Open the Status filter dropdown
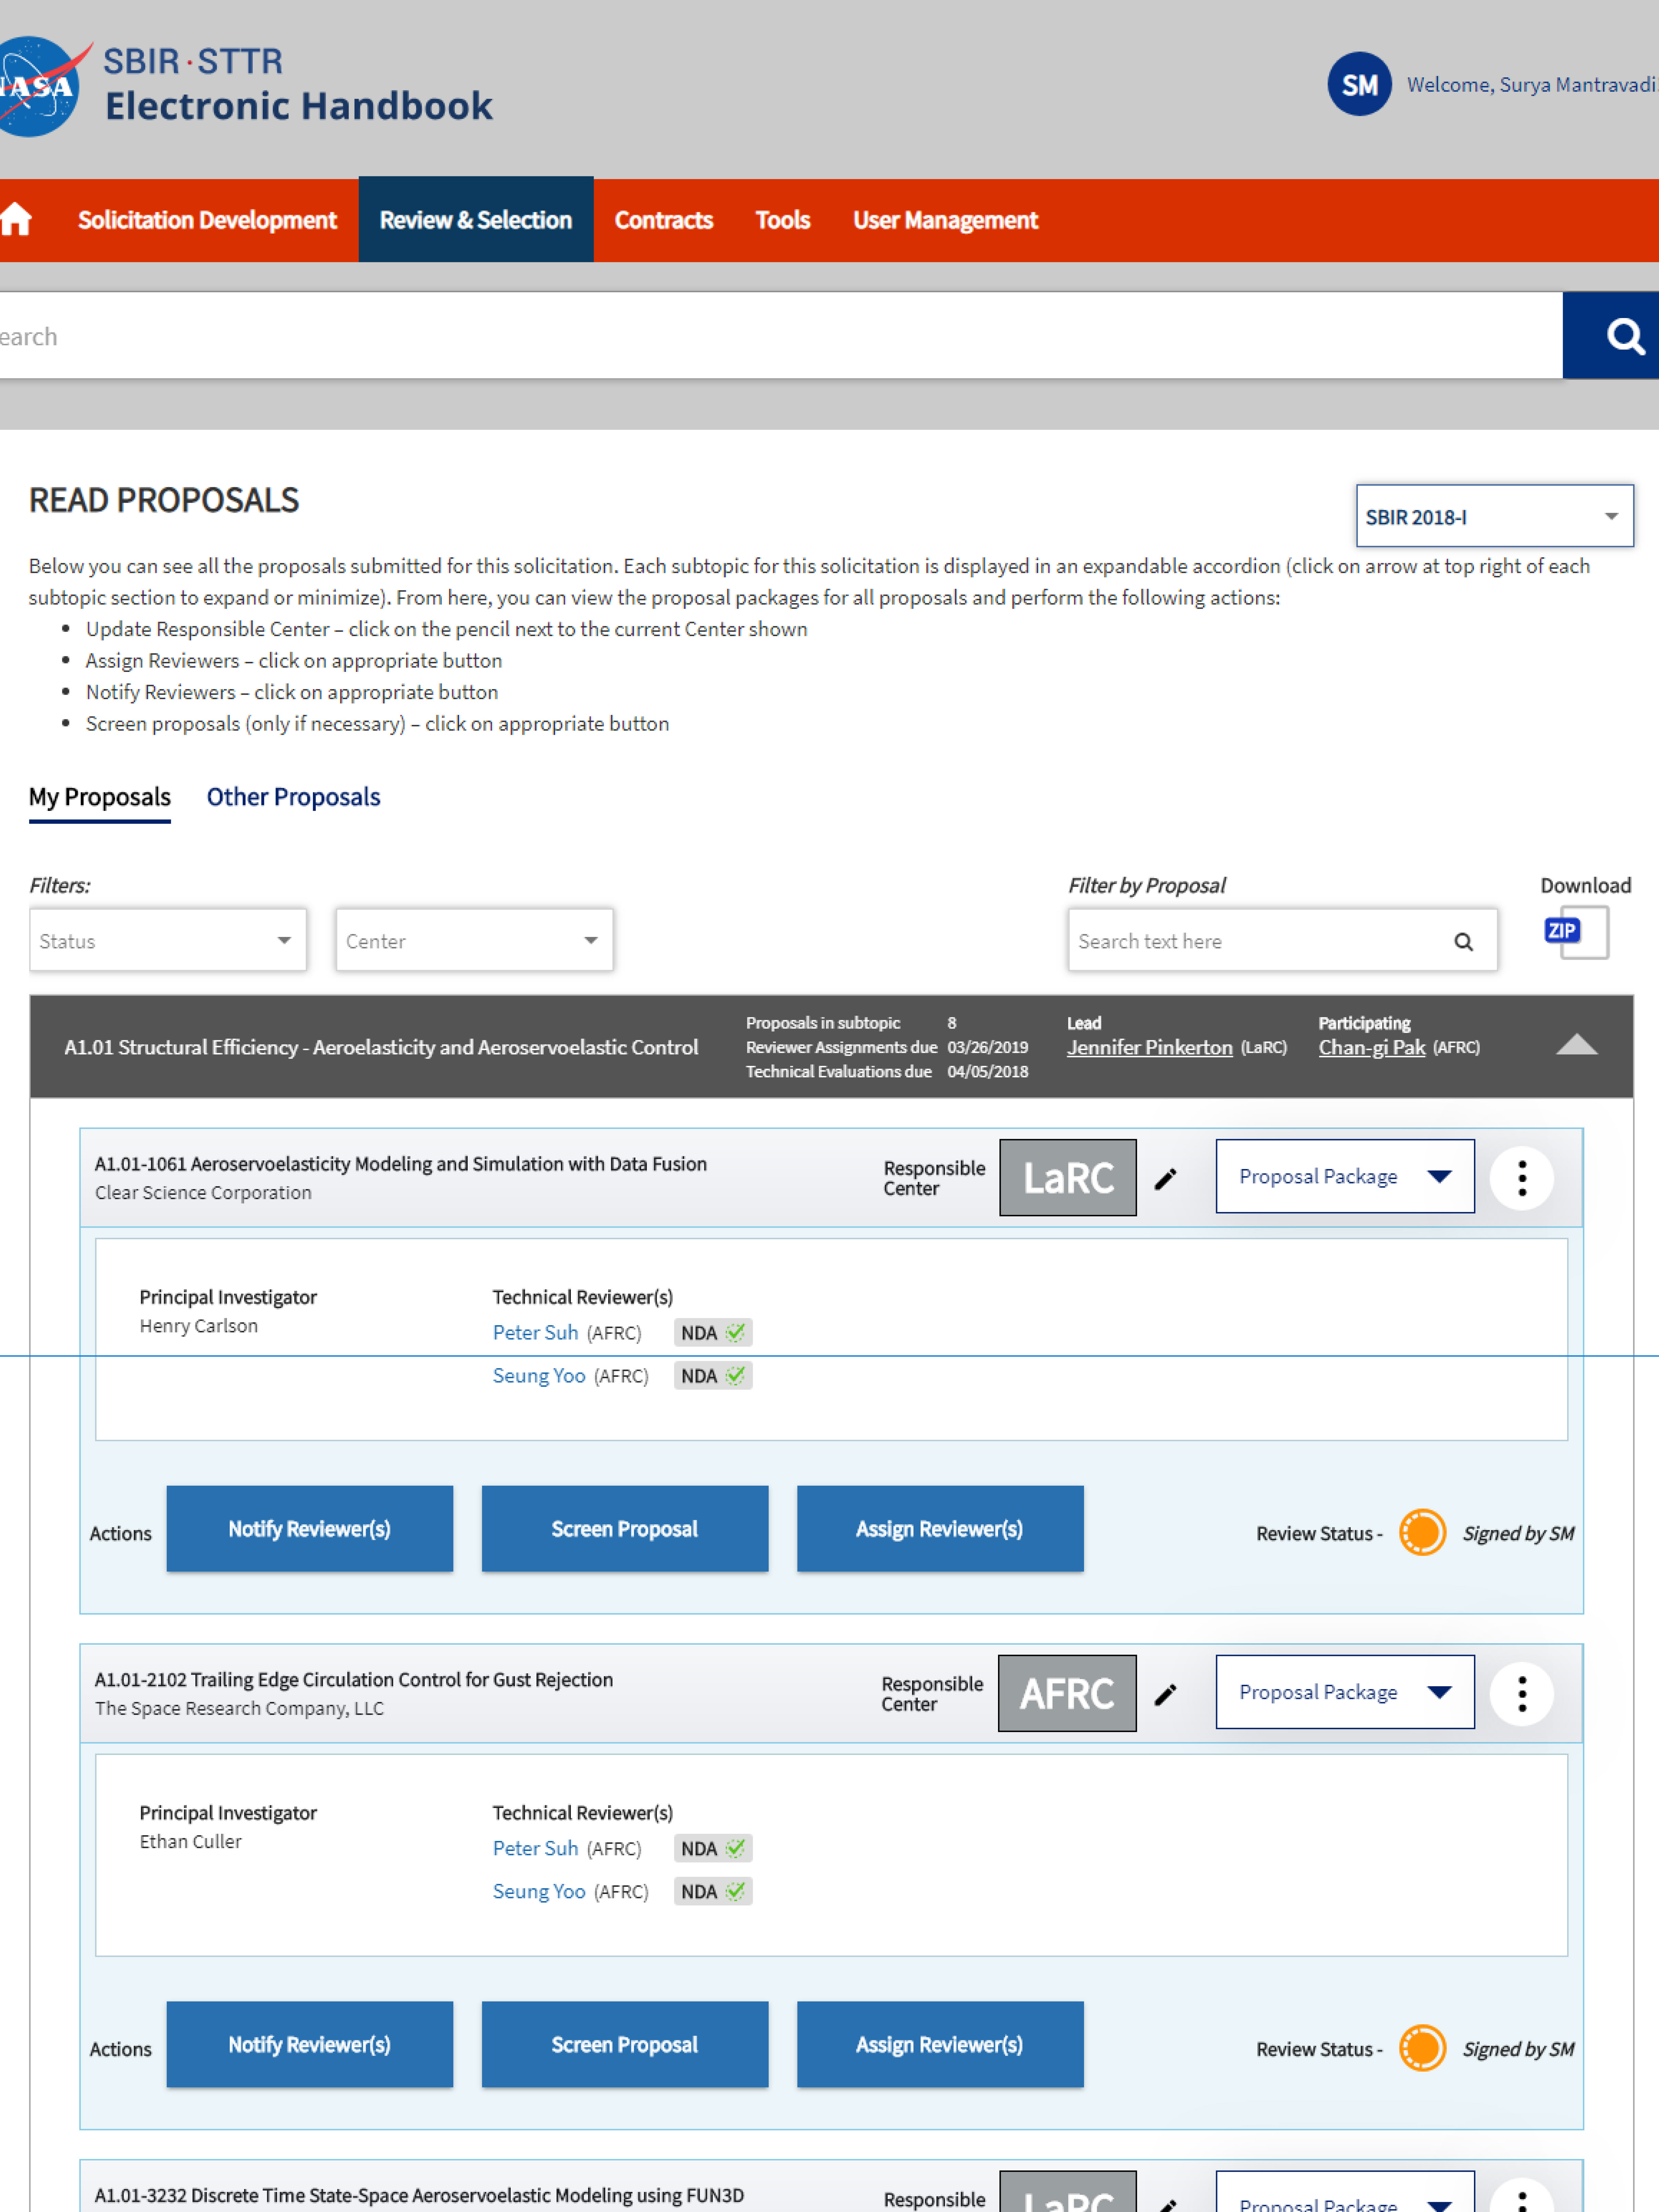Screen dimensions: 1659x2212 pos(168,940)
